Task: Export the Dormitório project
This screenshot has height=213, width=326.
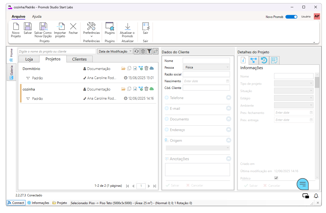Action: 135,68
